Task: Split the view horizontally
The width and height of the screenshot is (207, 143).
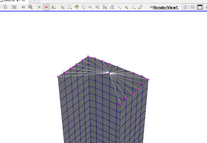Action: 185,7
